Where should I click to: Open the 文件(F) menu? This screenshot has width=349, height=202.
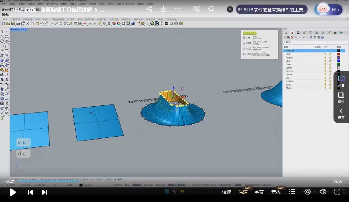[4, 4]
